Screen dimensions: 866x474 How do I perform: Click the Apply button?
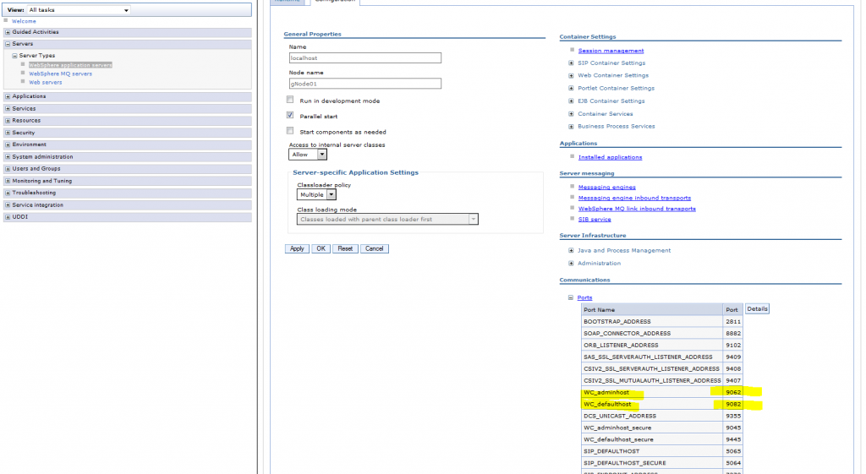(x=297, y=249)
